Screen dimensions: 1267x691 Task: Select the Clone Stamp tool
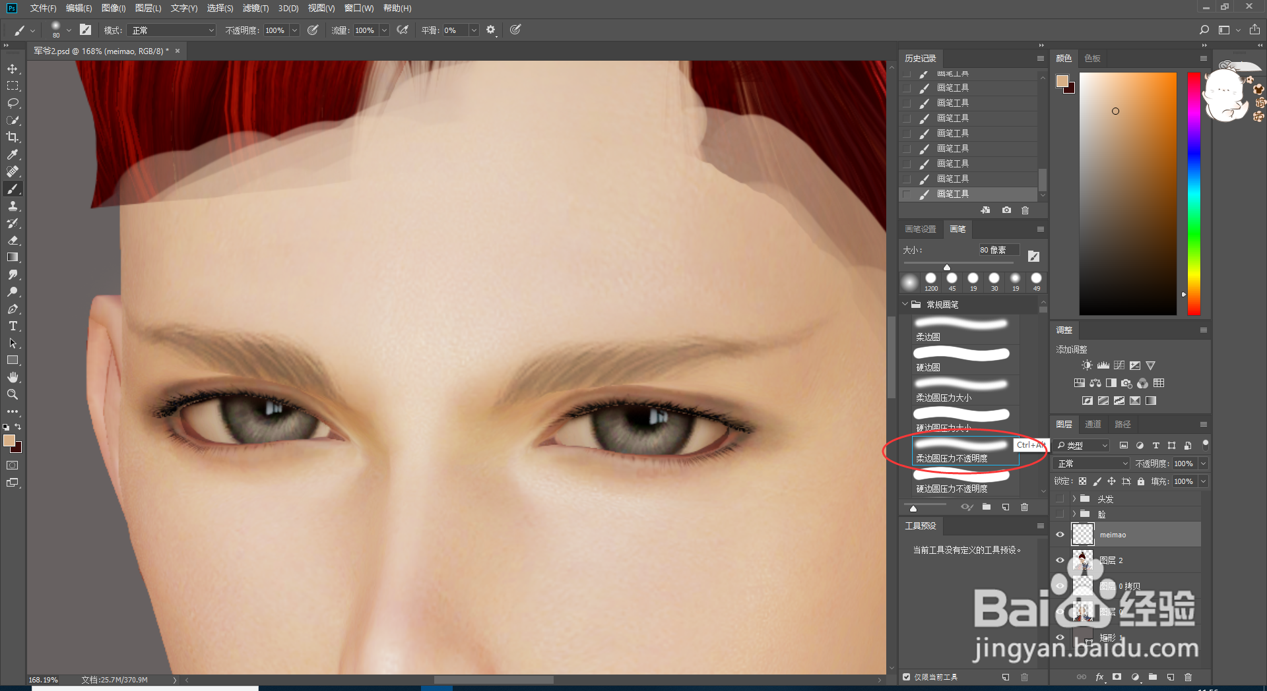coord(13,206)
